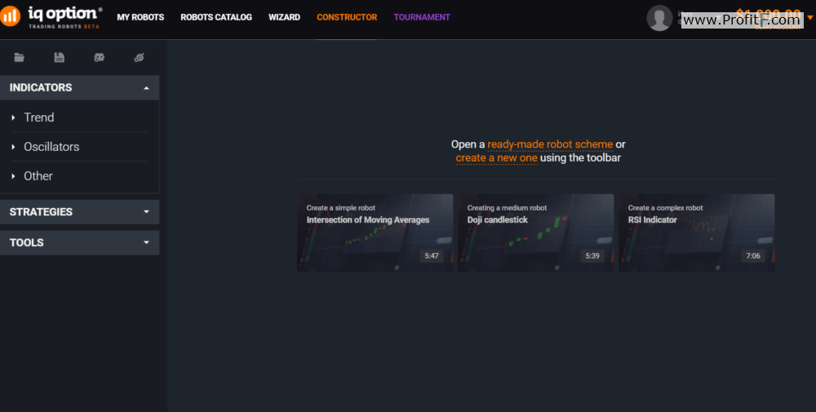
Task: Save the scheme with floppy disk icon
Action: 60,57
